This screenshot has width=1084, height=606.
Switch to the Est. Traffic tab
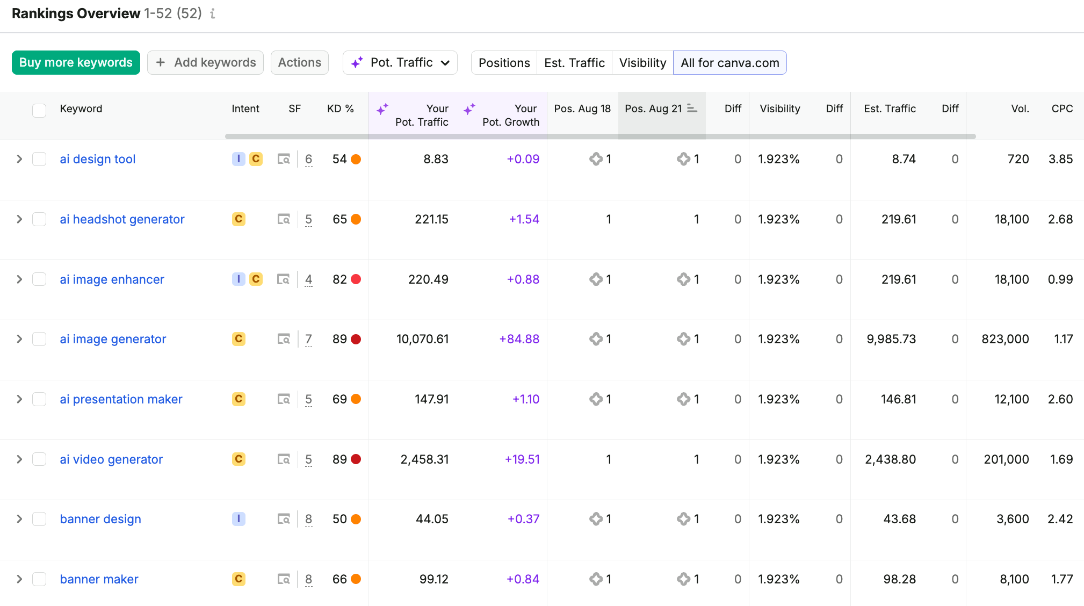574,63
